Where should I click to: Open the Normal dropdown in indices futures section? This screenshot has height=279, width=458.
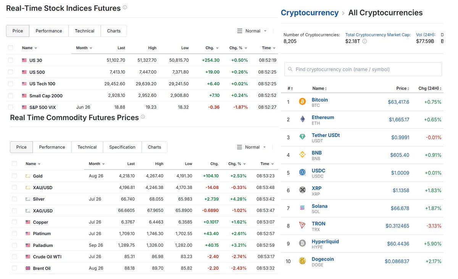(x=252, y=31)
